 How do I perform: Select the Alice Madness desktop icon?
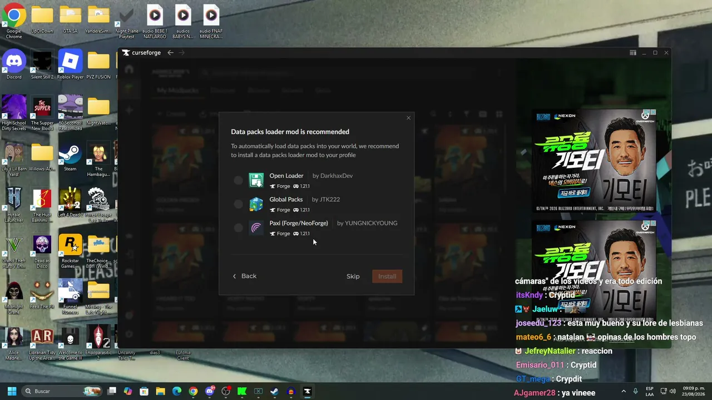[14, 343]
